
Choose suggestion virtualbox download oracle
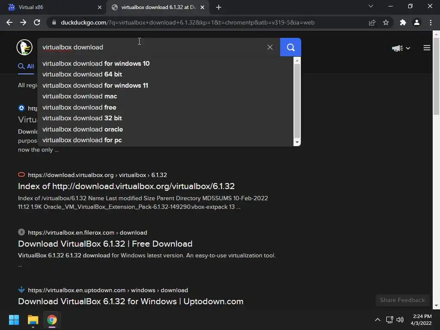[166, 129]
